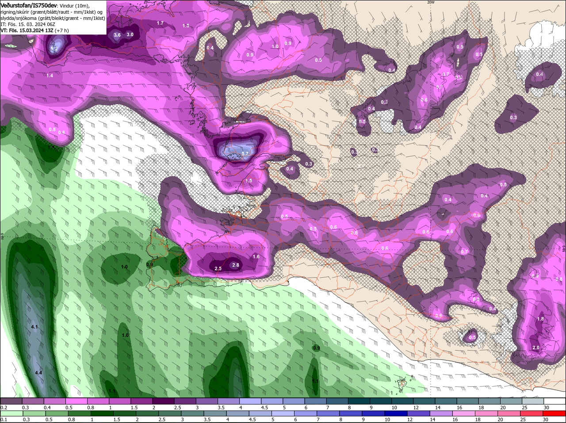Pick the violet rain swatch between 12 and 14
Viewport: 566px width, 423px height.
point(419,413)
